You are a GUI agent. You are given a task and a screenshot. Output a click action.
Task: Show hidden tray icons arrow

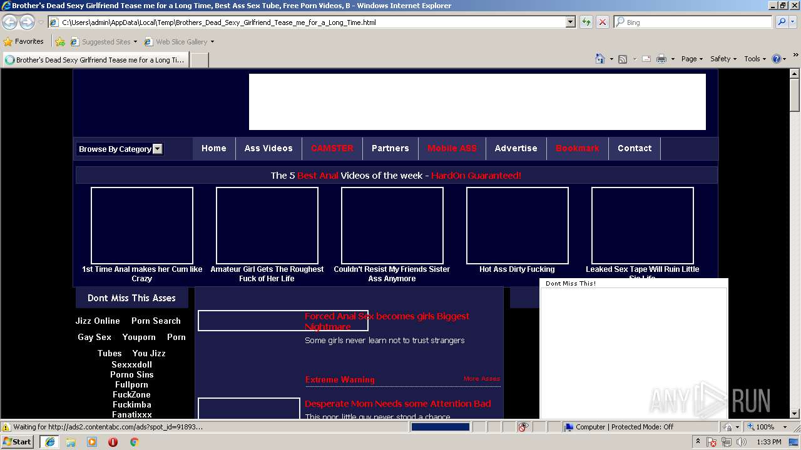point(698,442)
